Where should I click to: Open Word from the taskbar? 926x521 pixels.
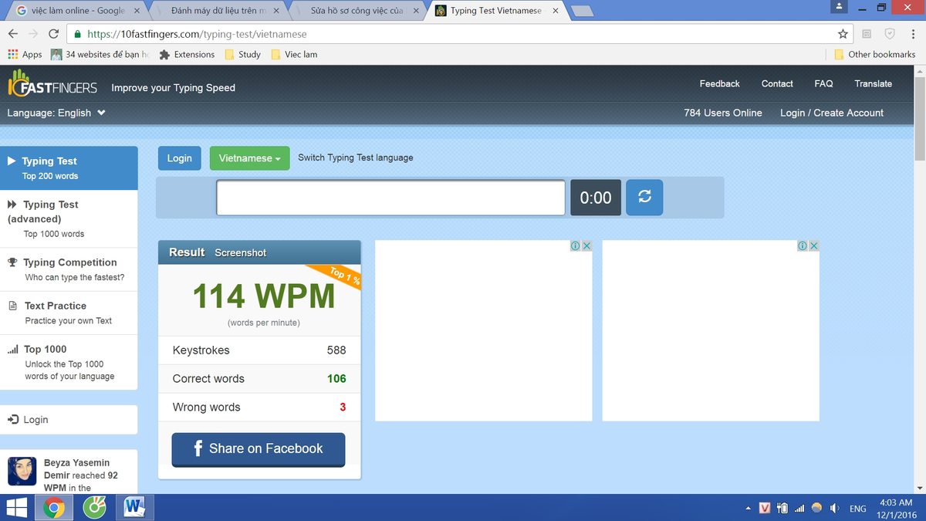pos(134,507)
